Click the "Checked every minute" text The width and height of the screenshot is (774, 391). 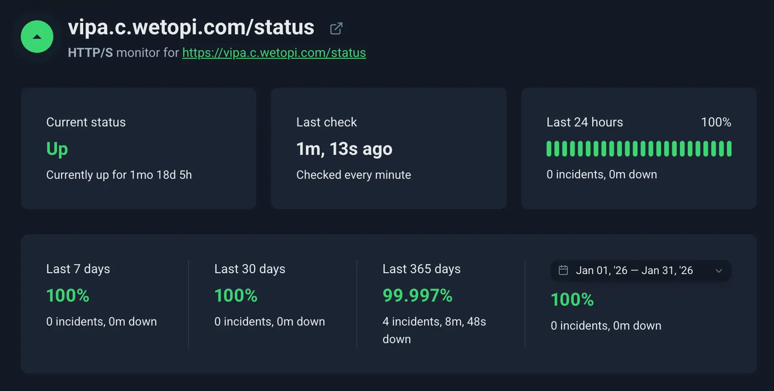[354, 175]
